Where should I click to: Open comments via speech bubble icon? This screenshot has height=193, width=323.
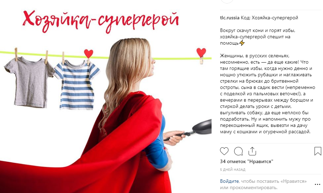click(x=238, y=151)
